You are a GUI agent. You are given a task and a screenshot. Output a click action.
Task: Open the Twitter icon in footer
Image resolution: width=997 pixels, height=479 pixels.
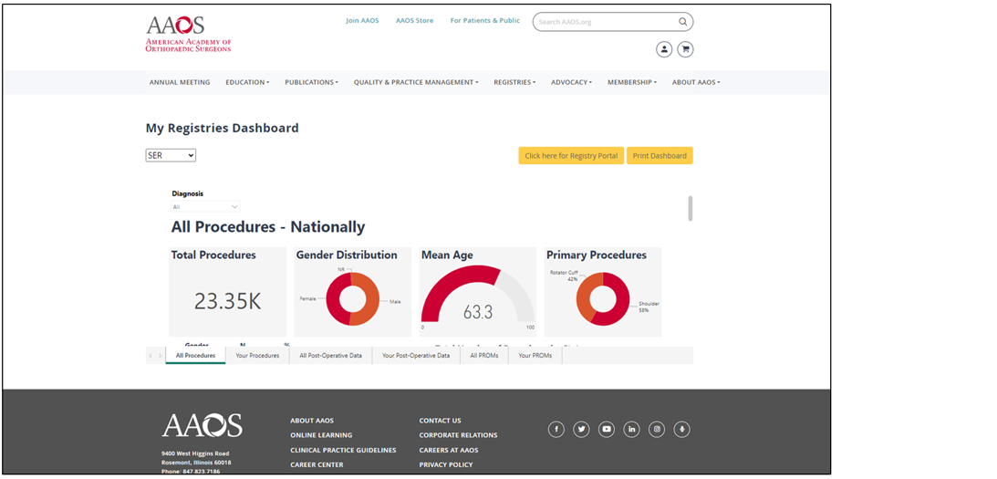click(581, 430)
